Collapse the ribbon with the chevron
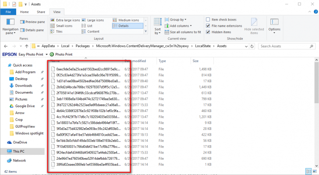This screenshot has height=175, width=319. (309, 12)
